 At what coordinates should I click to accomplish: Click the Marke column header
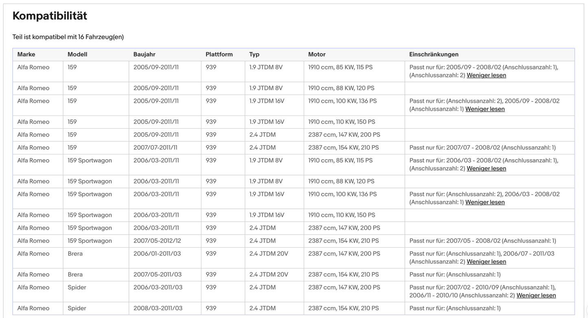(x=26, y=54)
